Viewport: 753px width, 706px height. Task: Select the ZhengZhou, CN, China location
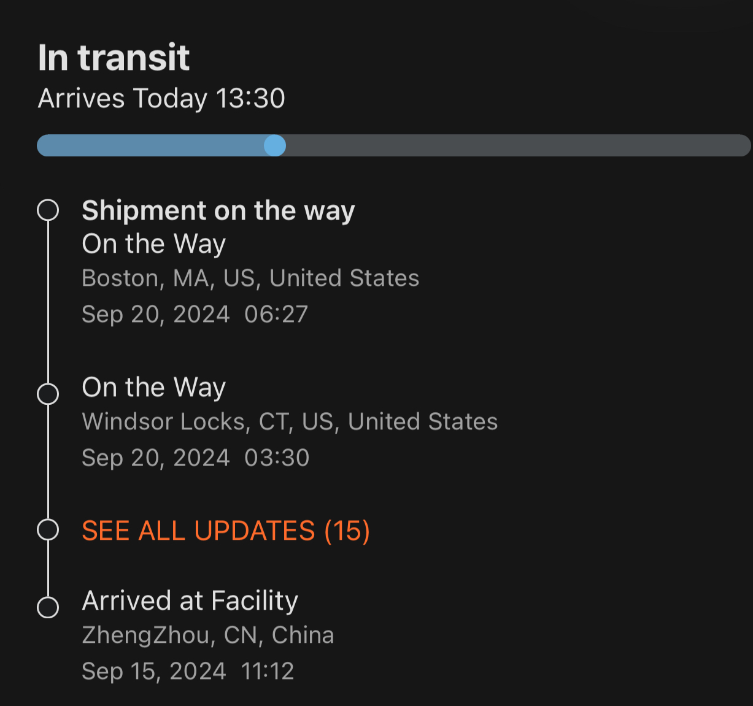(208, 635)
